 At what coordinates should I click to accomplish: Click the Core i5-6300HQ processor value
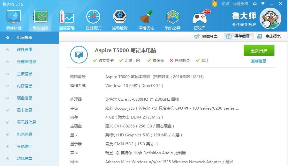142,99
